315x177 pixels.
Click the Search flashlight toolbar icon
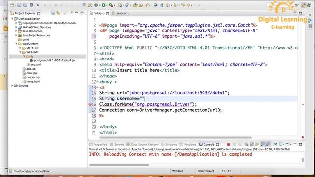point(147,5)
